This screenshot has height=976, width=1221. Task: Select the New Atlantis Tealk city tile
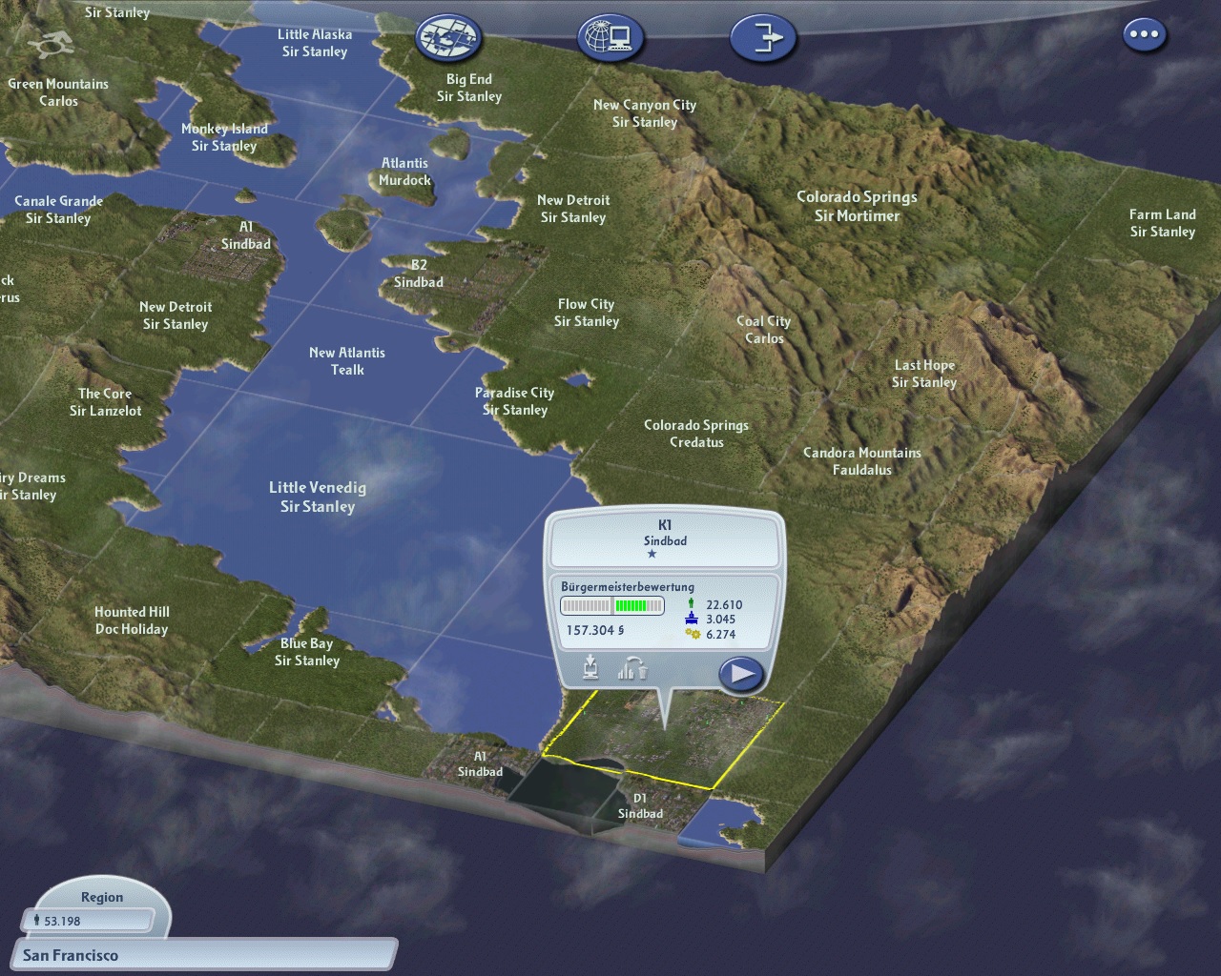coord(347,361)
